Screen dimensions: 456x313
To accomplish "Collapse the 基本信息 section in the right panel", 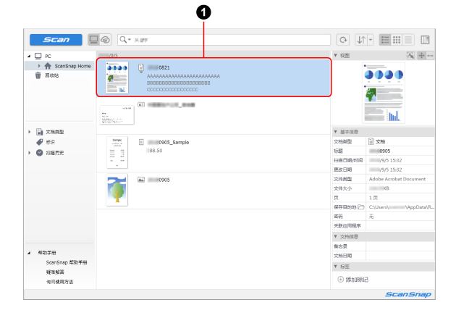I will (x=335, y=131).
